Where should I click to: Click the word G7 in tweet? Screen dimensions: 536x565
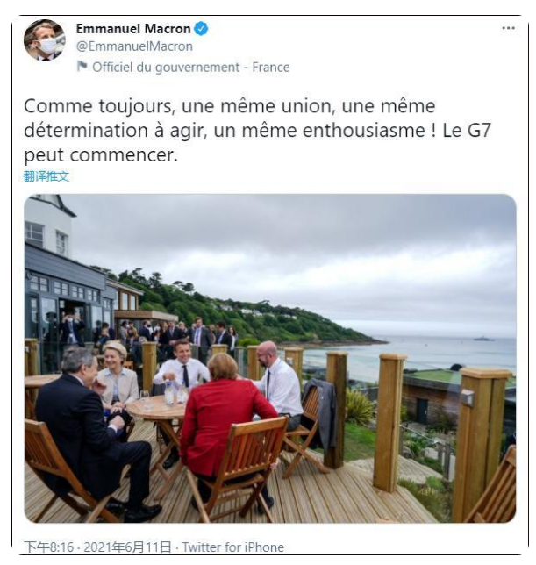point(479,131)
